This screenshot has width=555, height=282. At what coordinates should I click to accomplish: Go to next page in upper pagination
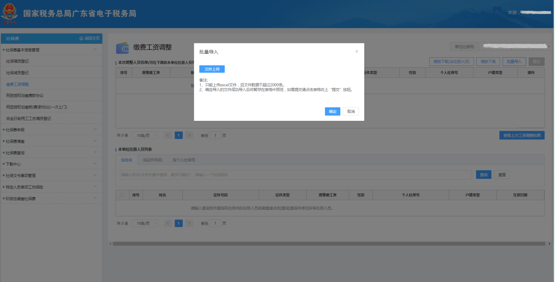(189, 136)
